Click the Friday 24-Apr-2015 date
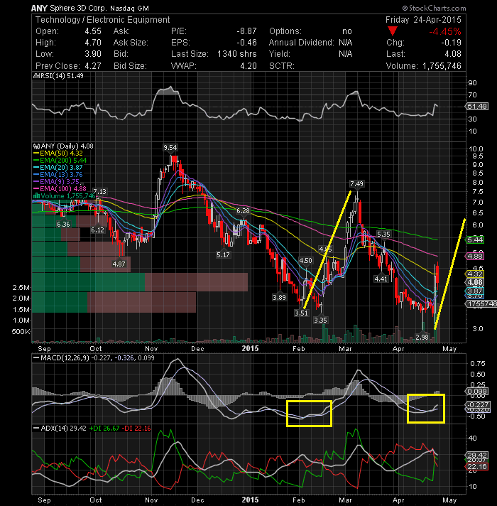Screen dimensions: 497x506 tap(423, 20)
